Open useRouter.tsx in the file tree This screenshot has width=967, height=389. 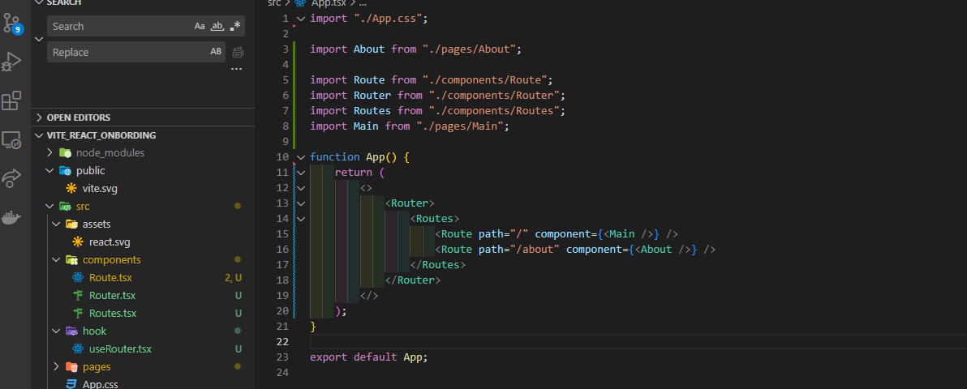(120, 349)
